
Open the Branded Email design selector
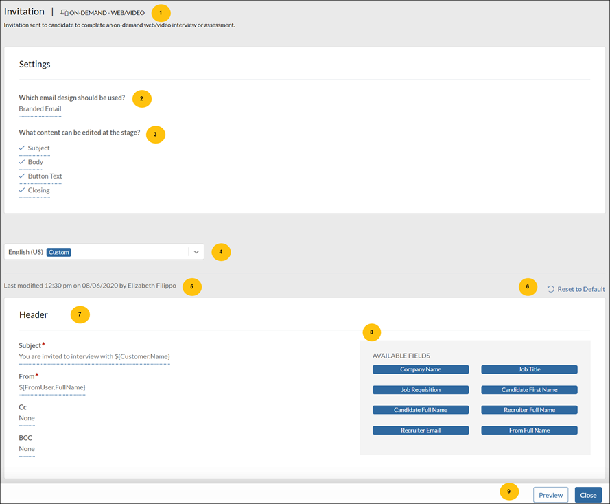[40, 108]
